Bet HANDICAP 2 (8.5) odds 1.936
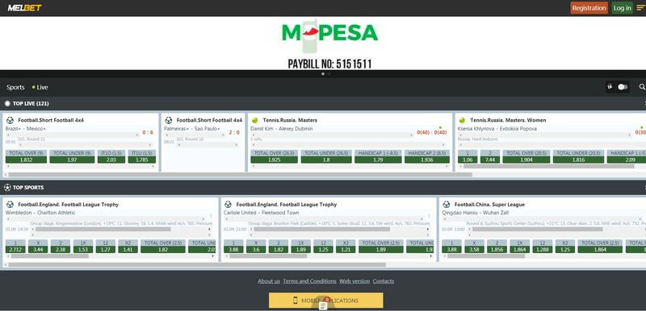The width and height of the screenshot is (646, 311). 427,156
